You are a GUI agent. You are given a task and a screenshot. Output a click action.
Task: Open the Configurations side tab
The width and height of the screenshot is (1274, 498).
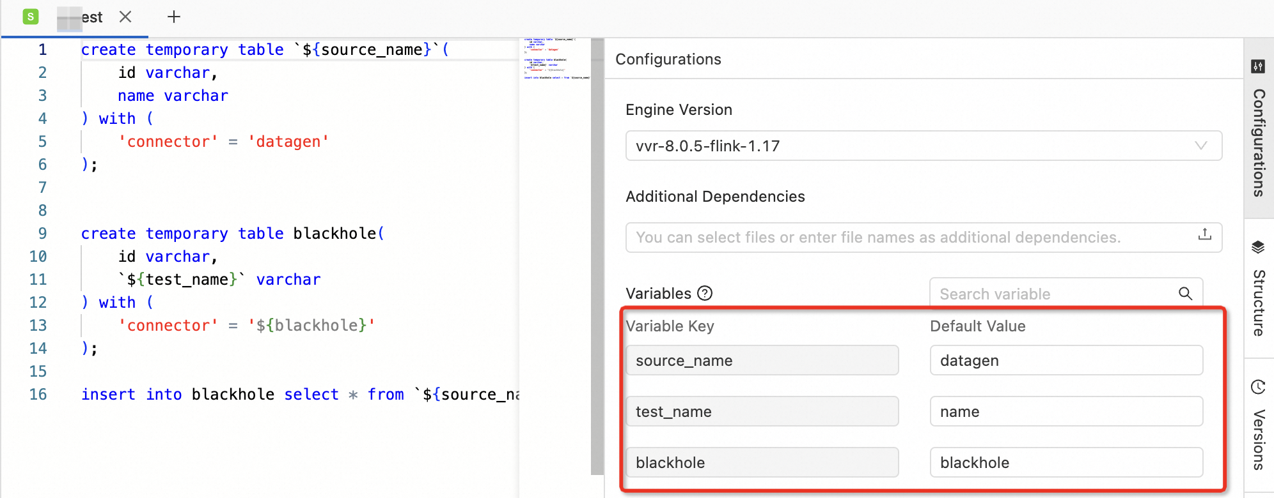[1259, 142]
